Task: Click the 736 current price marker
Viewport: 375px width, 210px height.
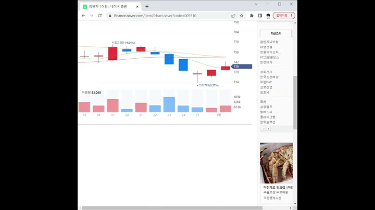Action: pyautogui.click(x=242, y=67)
